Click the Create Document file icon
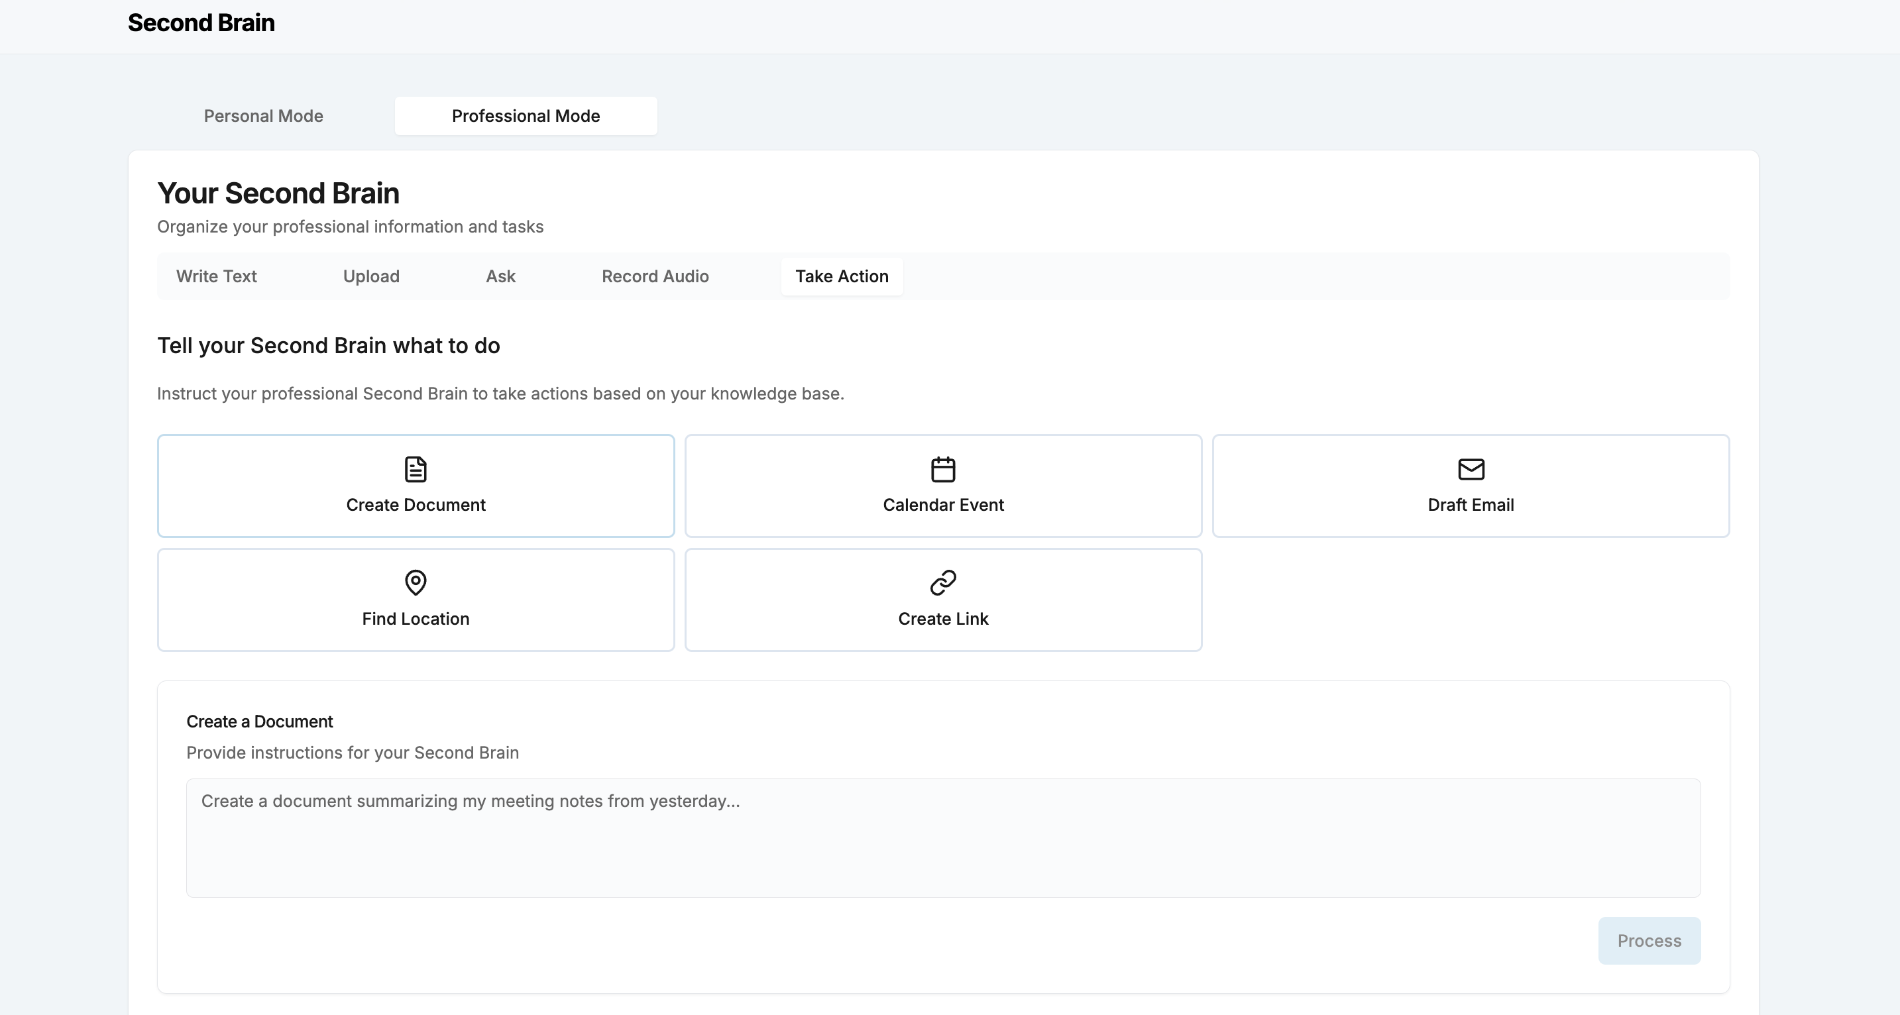Image resolution: width=1900 pixels, height=1015 pixels. coord(416,469)
